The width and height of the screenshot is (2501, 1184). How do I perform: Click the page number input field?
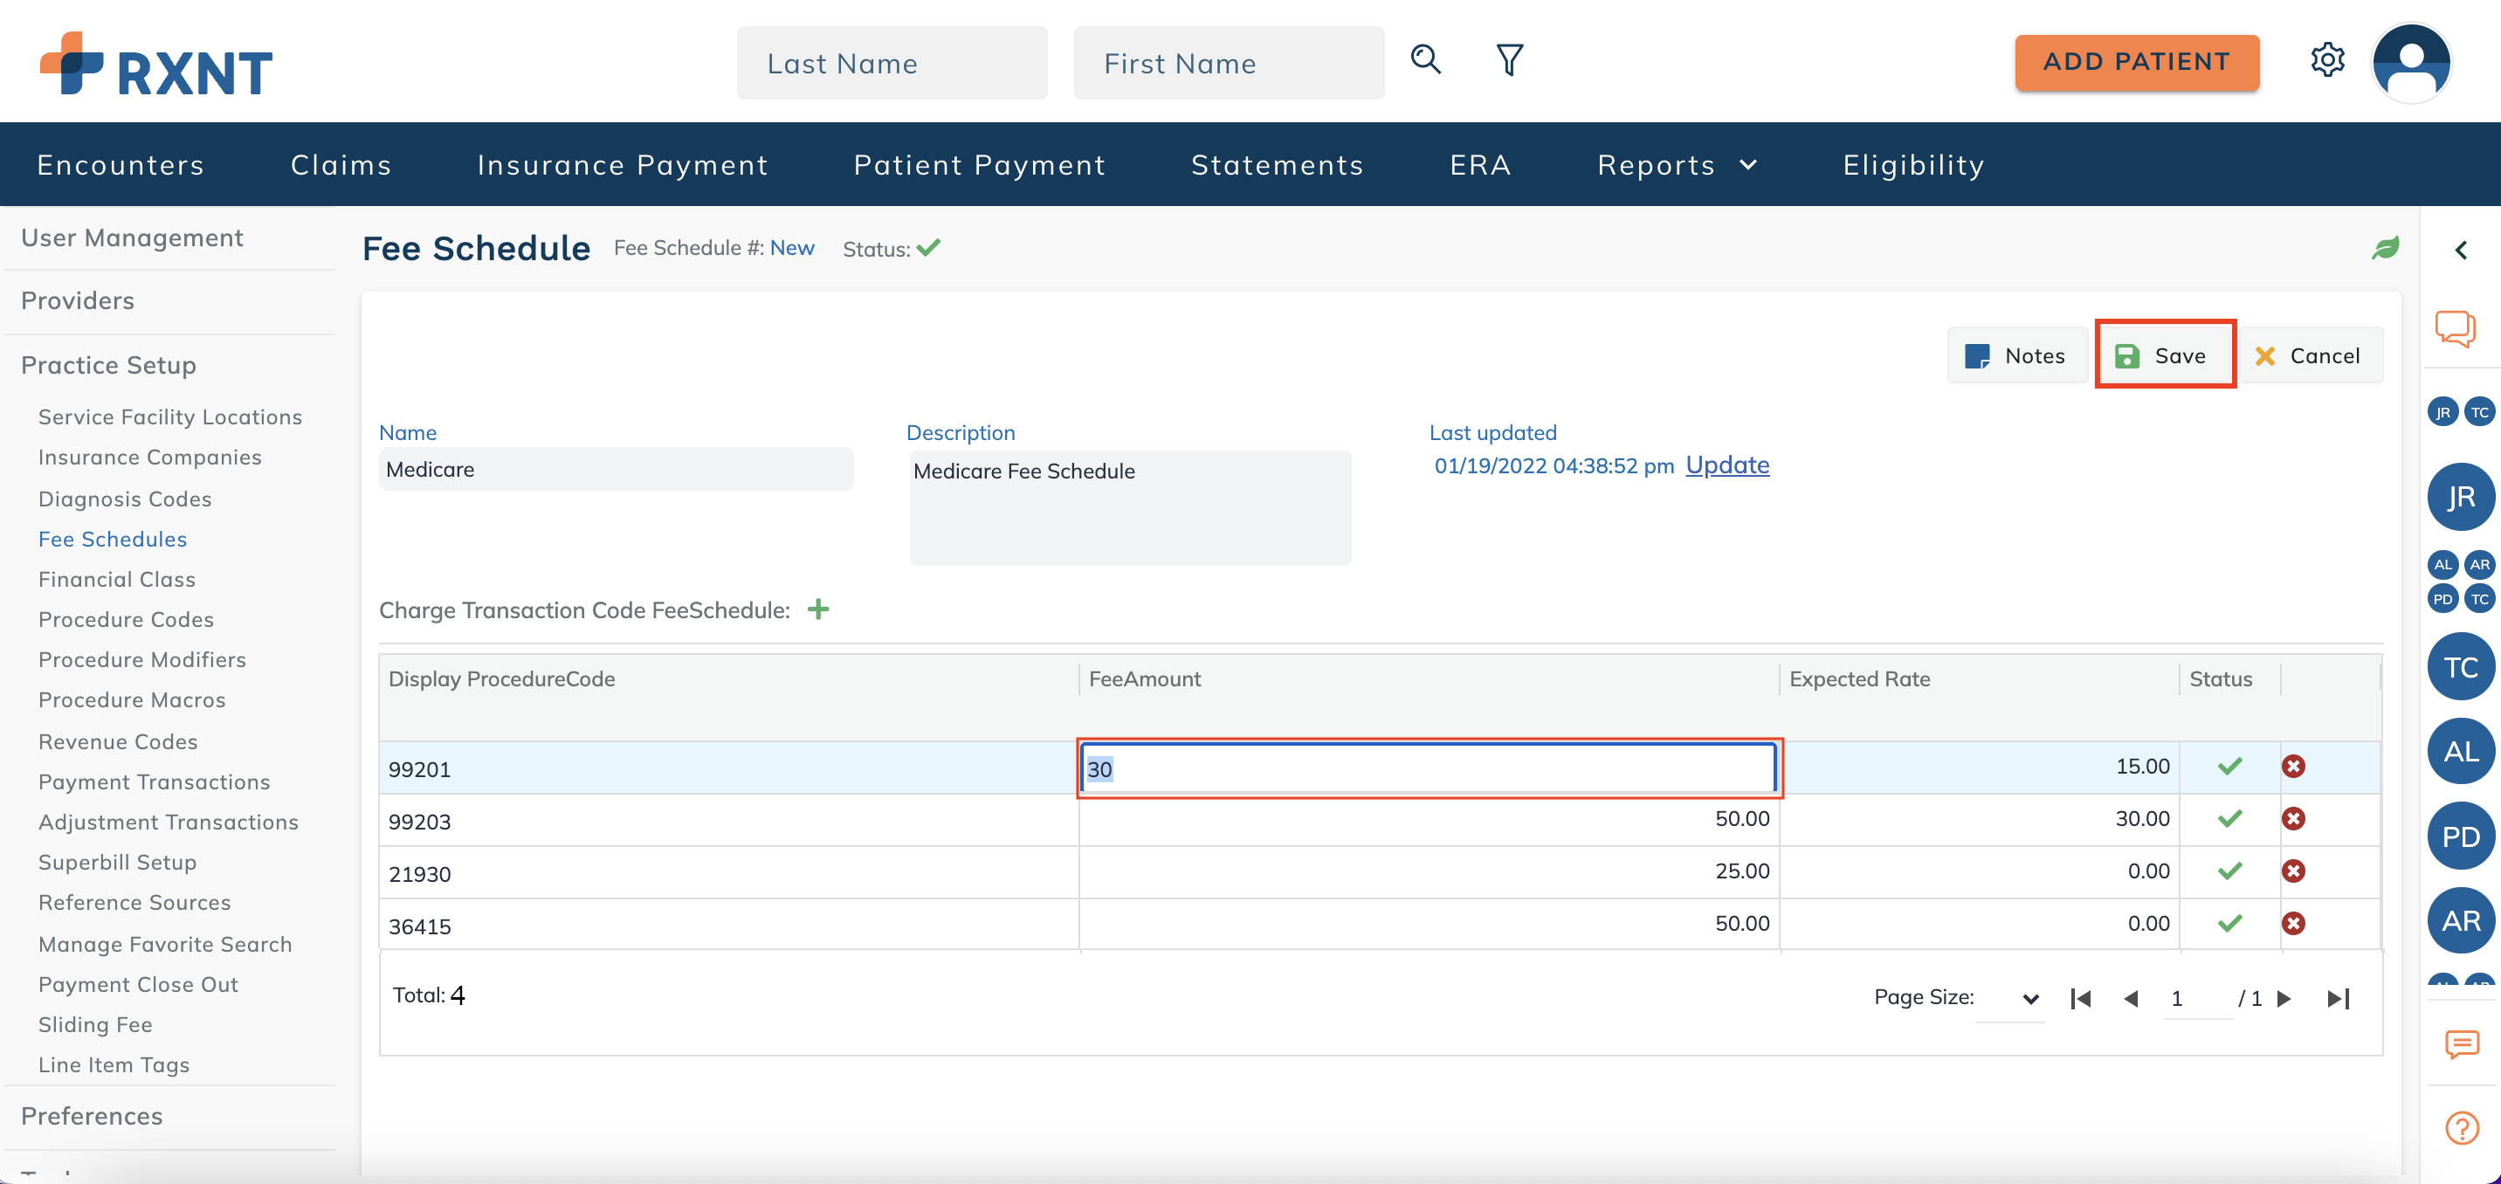point(2198,999)
